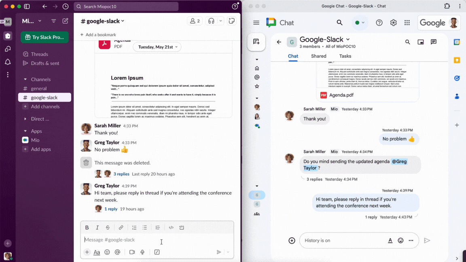Start a new chat in Google Chat
Viewport: 466px width, 262px height.
pyautogui.click(x=256, y=42)
